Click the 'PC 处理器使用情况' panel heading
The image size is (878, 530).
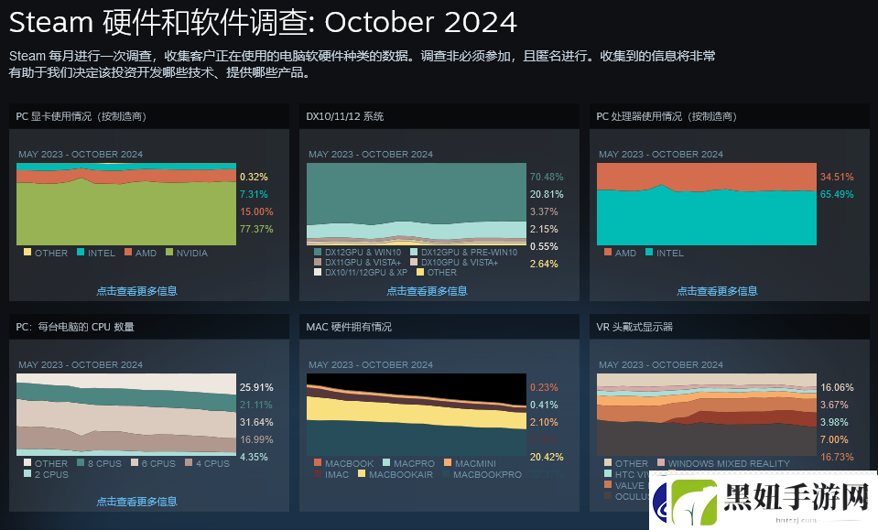tap(667, 116)
